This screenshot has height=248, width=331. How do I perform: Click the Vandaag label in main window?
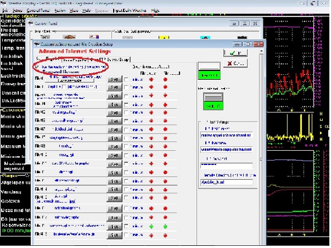click(11, 192)
